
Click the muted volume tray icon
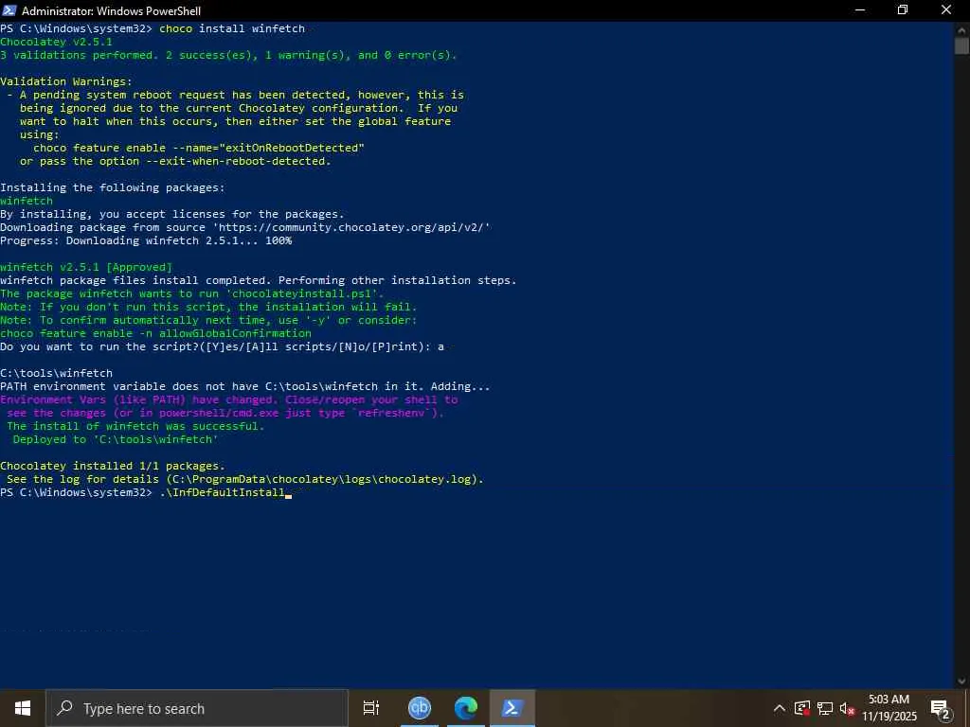tap(847, 708)
